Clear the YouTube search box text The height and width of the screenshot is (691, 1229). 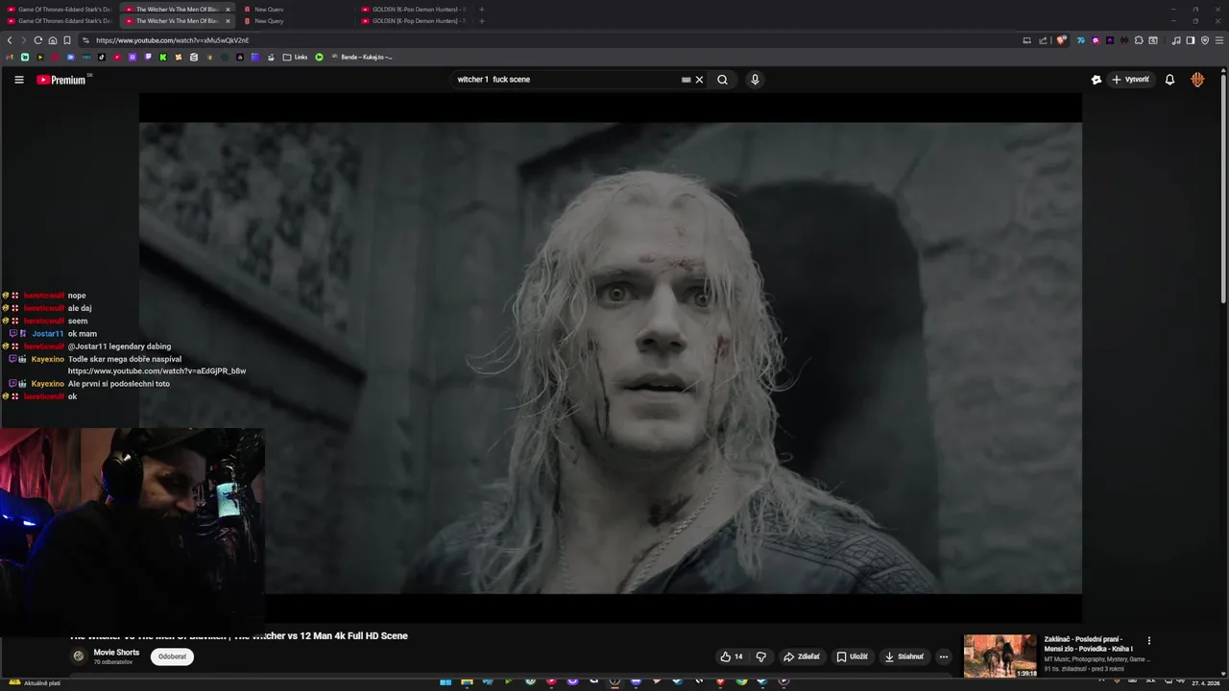pos(699,80)
